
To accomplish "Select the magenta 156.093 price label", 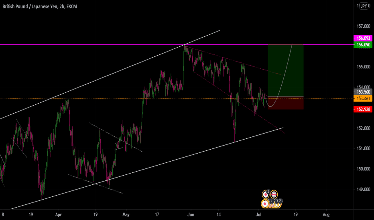I will (363, 38).
